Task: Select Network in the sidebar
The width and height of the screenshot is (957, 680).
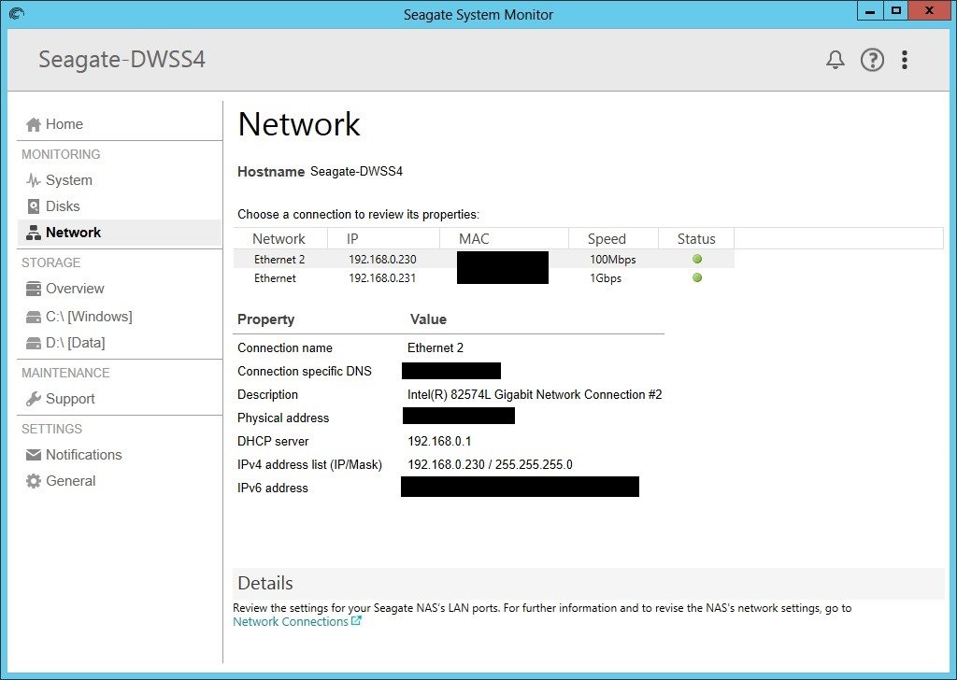Action: pos(120,233)
